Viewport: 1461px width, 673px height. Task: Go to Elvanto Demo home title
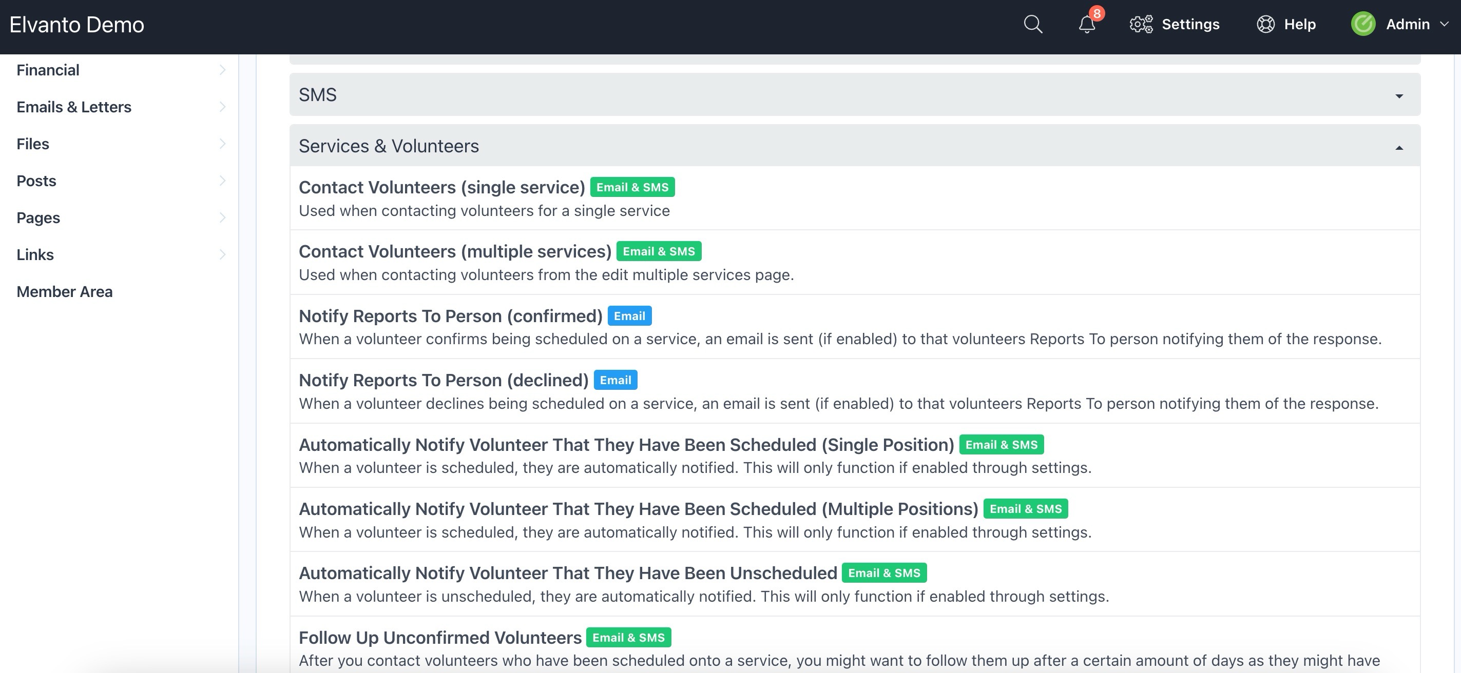[77, 24]
